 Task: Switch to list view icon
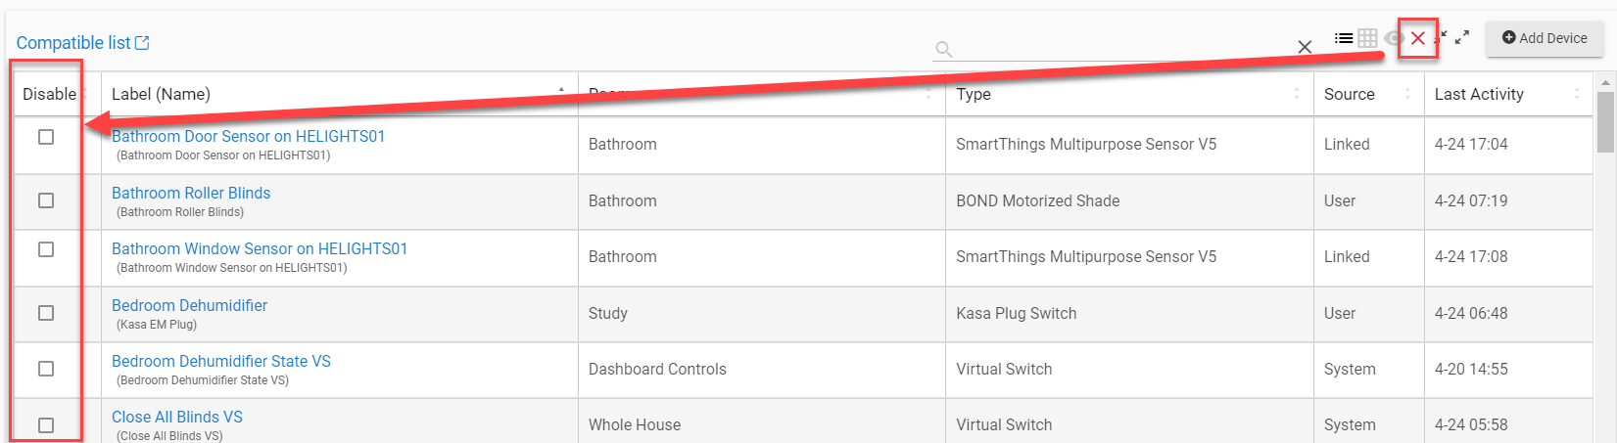pyautogui.click(x=1344, y=38)
